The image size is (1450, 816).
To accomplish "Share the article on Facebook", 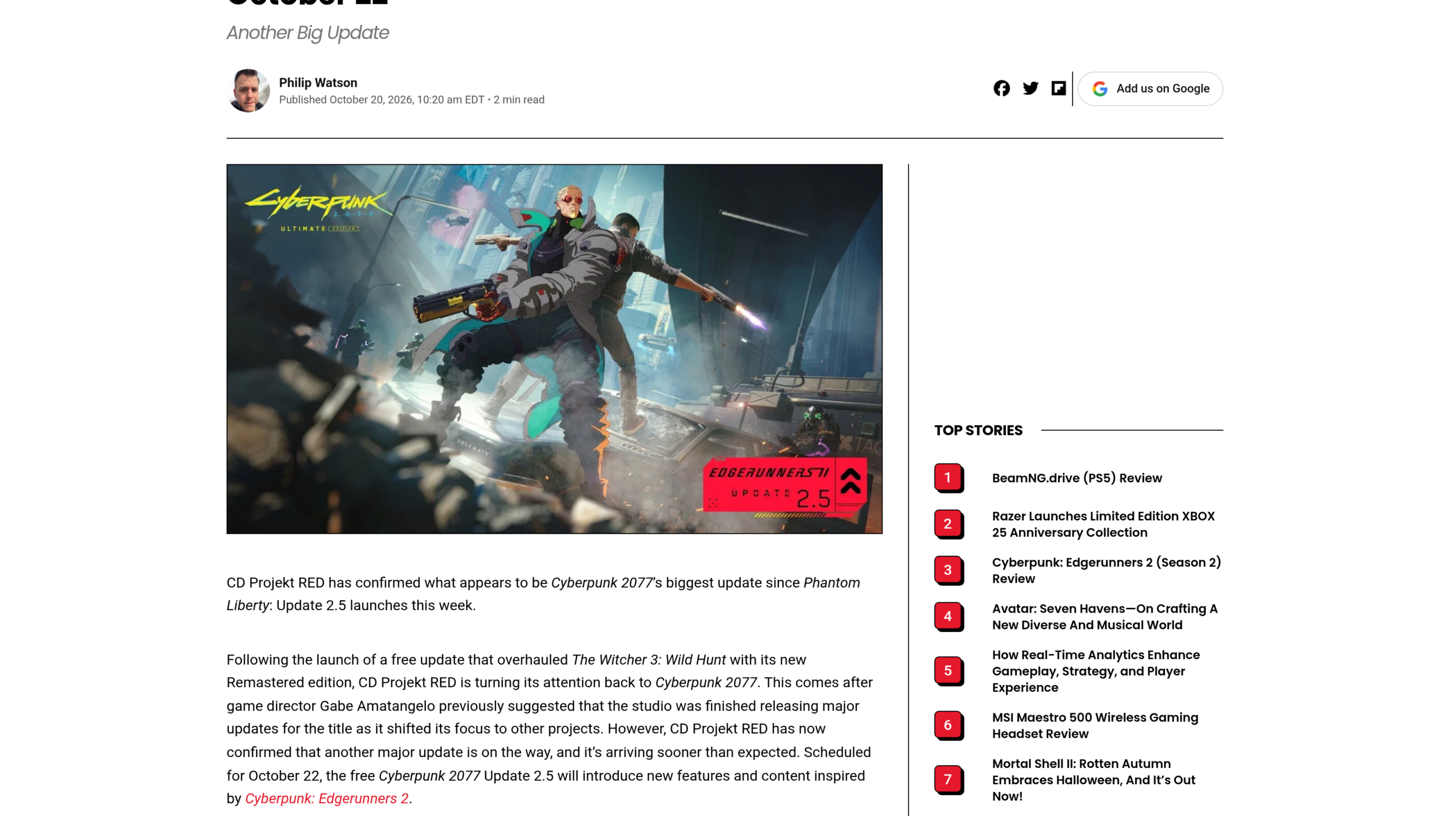I will 1001,88.
